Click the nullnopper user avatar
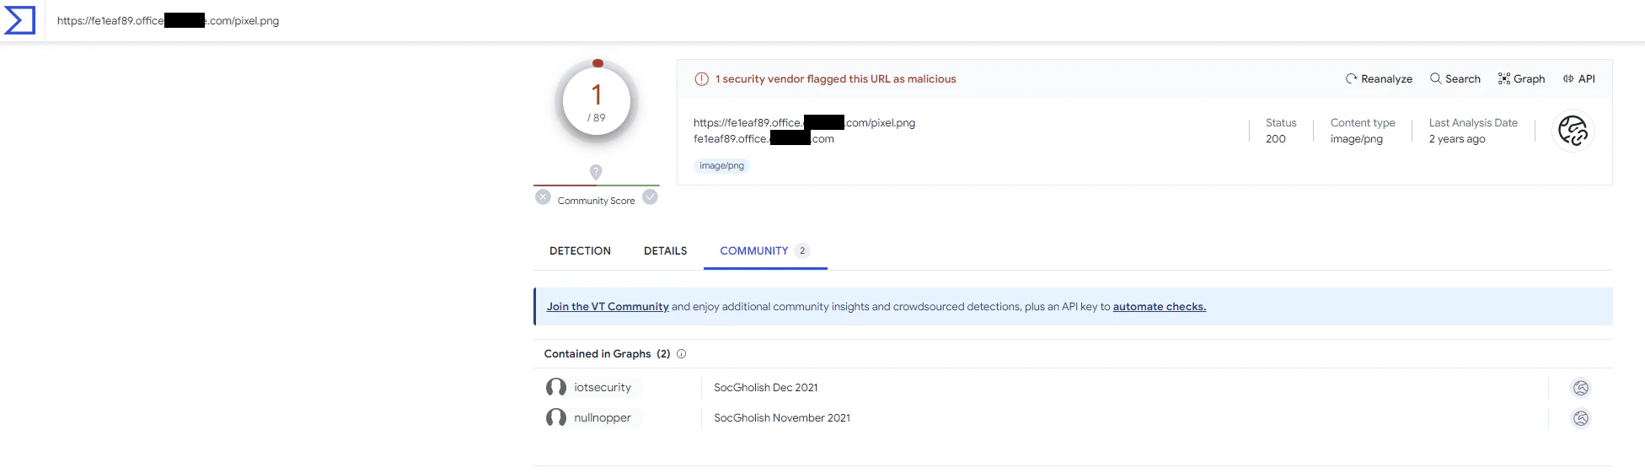This screenshot has width=1645, height=473. (556, 418)
